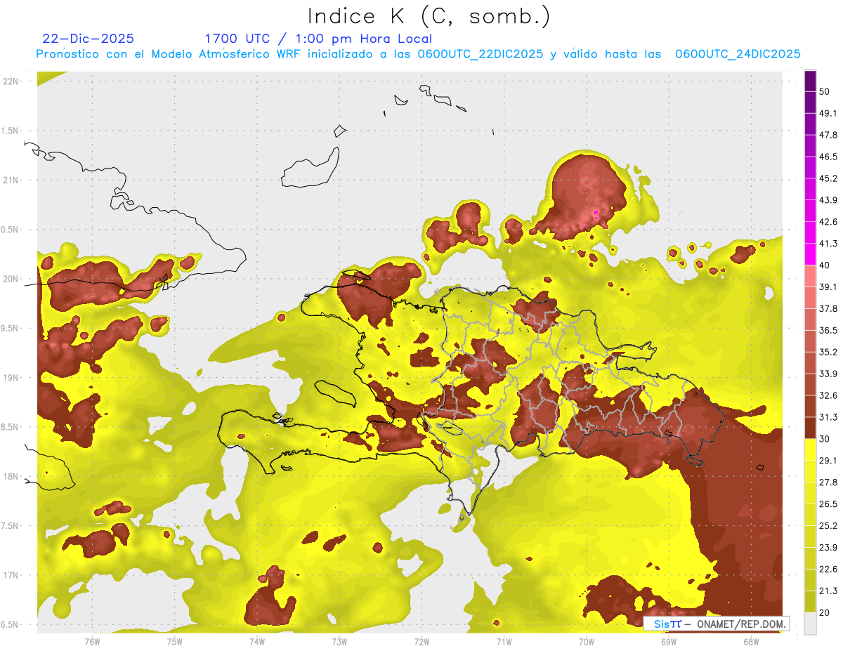This screenshot has height=651, width=843.
Task: Click the 72W longitude axis label
Action: [421, 641]
